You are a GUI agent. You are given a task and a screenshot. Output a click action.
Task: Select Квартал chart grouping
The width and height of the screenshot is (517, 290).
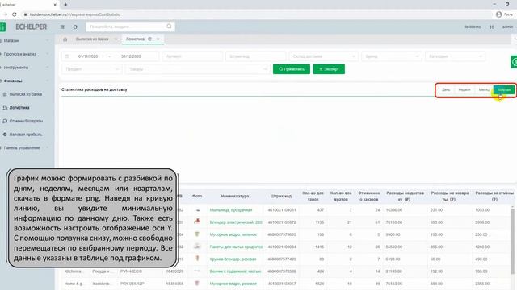(504, 89)
